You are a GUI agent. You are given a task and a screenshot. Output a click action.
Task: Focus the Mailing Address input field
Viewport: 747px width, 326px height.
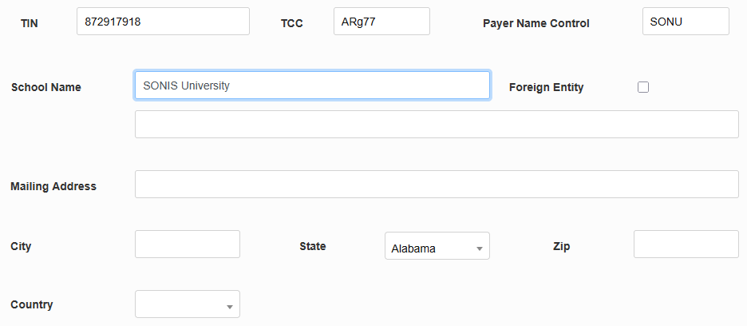point(437,185)
